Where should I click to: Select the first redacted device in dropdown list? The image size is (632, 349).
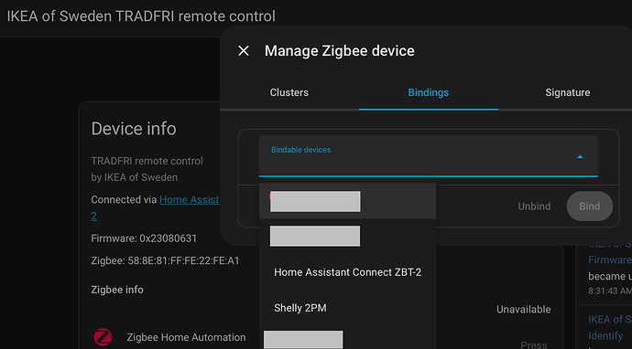pos(347,201)
